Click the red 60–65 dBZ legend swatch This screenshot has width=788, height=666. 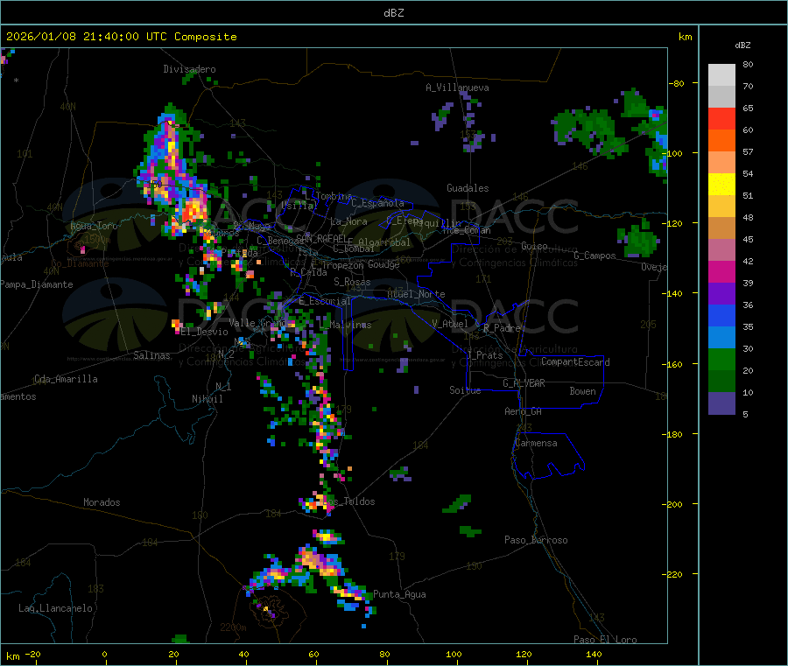[x=721, y=118]
